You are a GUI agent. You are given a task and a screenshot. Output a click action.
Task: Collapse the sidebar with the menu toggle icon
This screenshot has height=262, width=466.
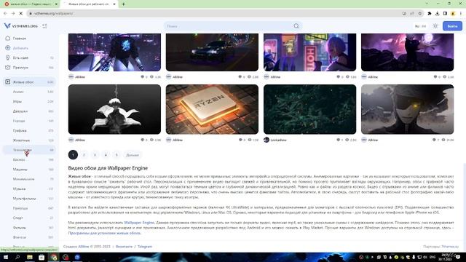(x=45, y=26)
